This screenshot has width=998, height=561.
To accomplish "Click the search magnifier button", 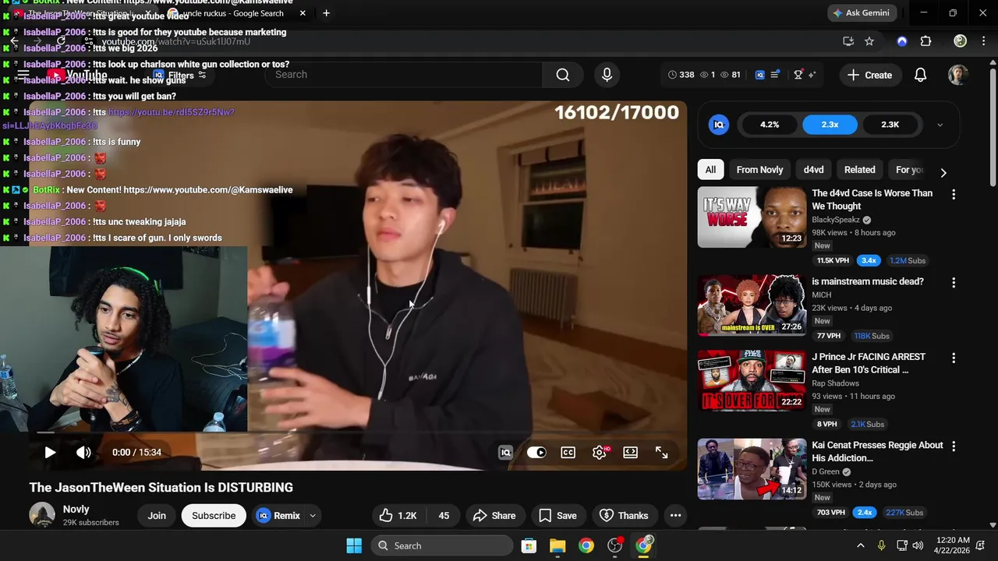I will click(563, 74).
